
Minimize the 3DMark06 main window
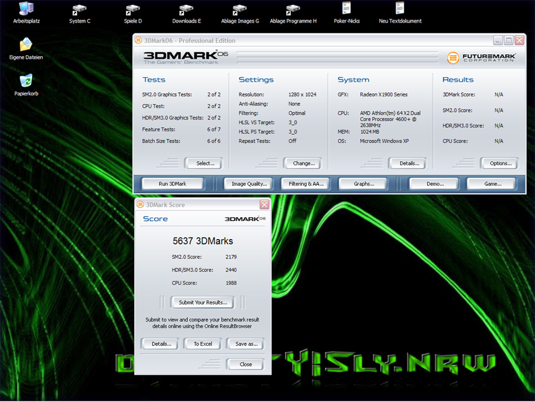(498, 40)
